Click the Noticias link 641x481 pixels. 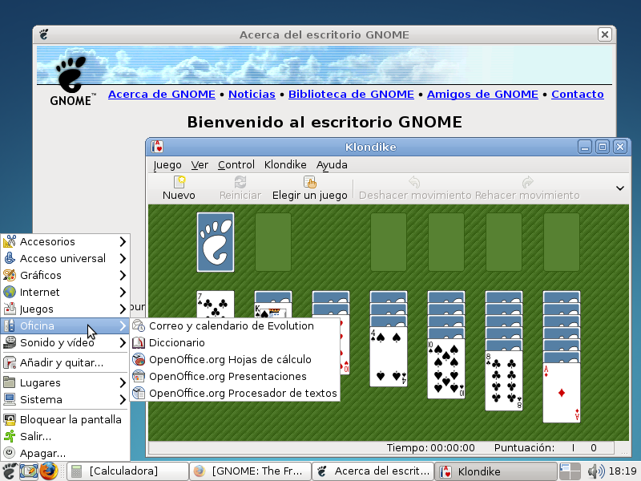click(x=252, y=94)
